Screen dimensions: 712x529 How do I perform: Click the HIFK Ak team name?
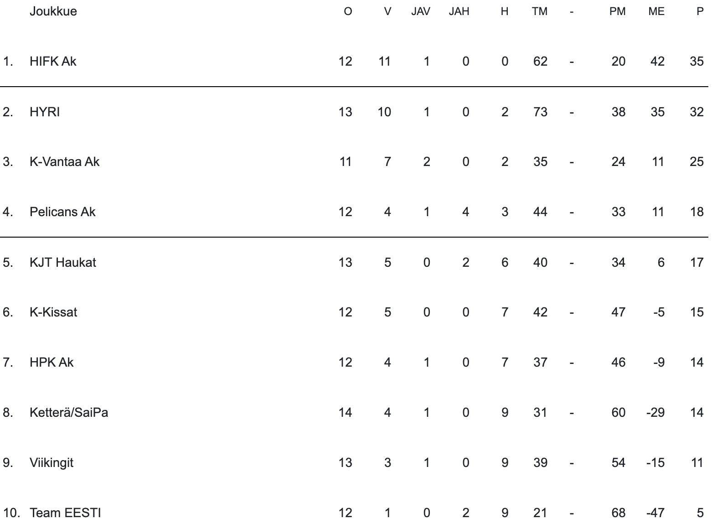tap(53, 62)
